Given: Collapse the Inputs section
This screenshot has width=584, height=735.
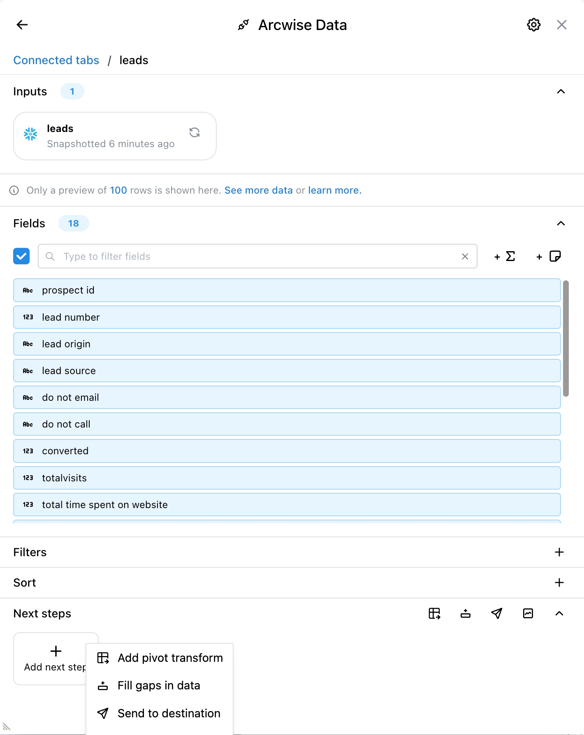Looking at the screenshot, I should coord(561,91).
